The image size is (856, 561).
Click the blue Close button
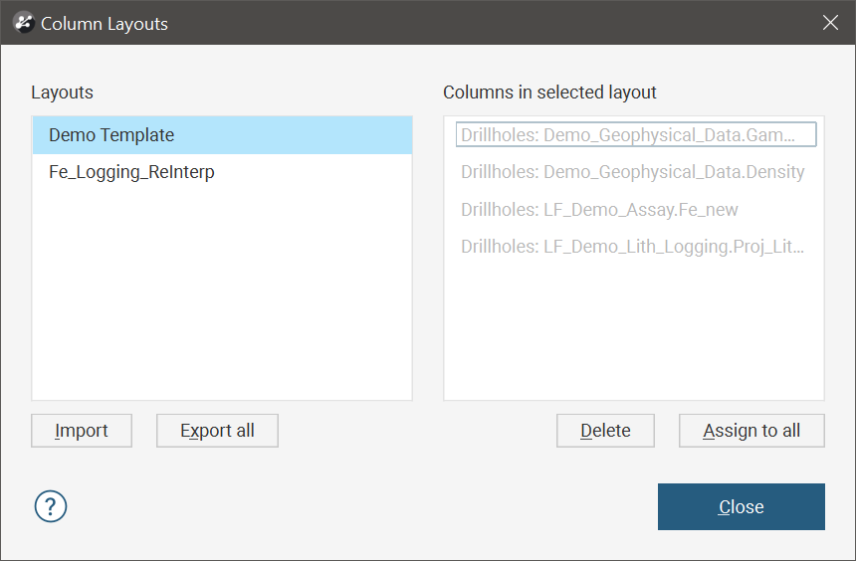click(x=742, y=506)
